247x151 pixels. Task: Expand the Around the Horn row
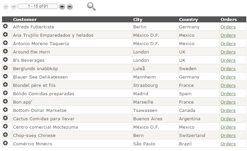[x=5, y=51]
